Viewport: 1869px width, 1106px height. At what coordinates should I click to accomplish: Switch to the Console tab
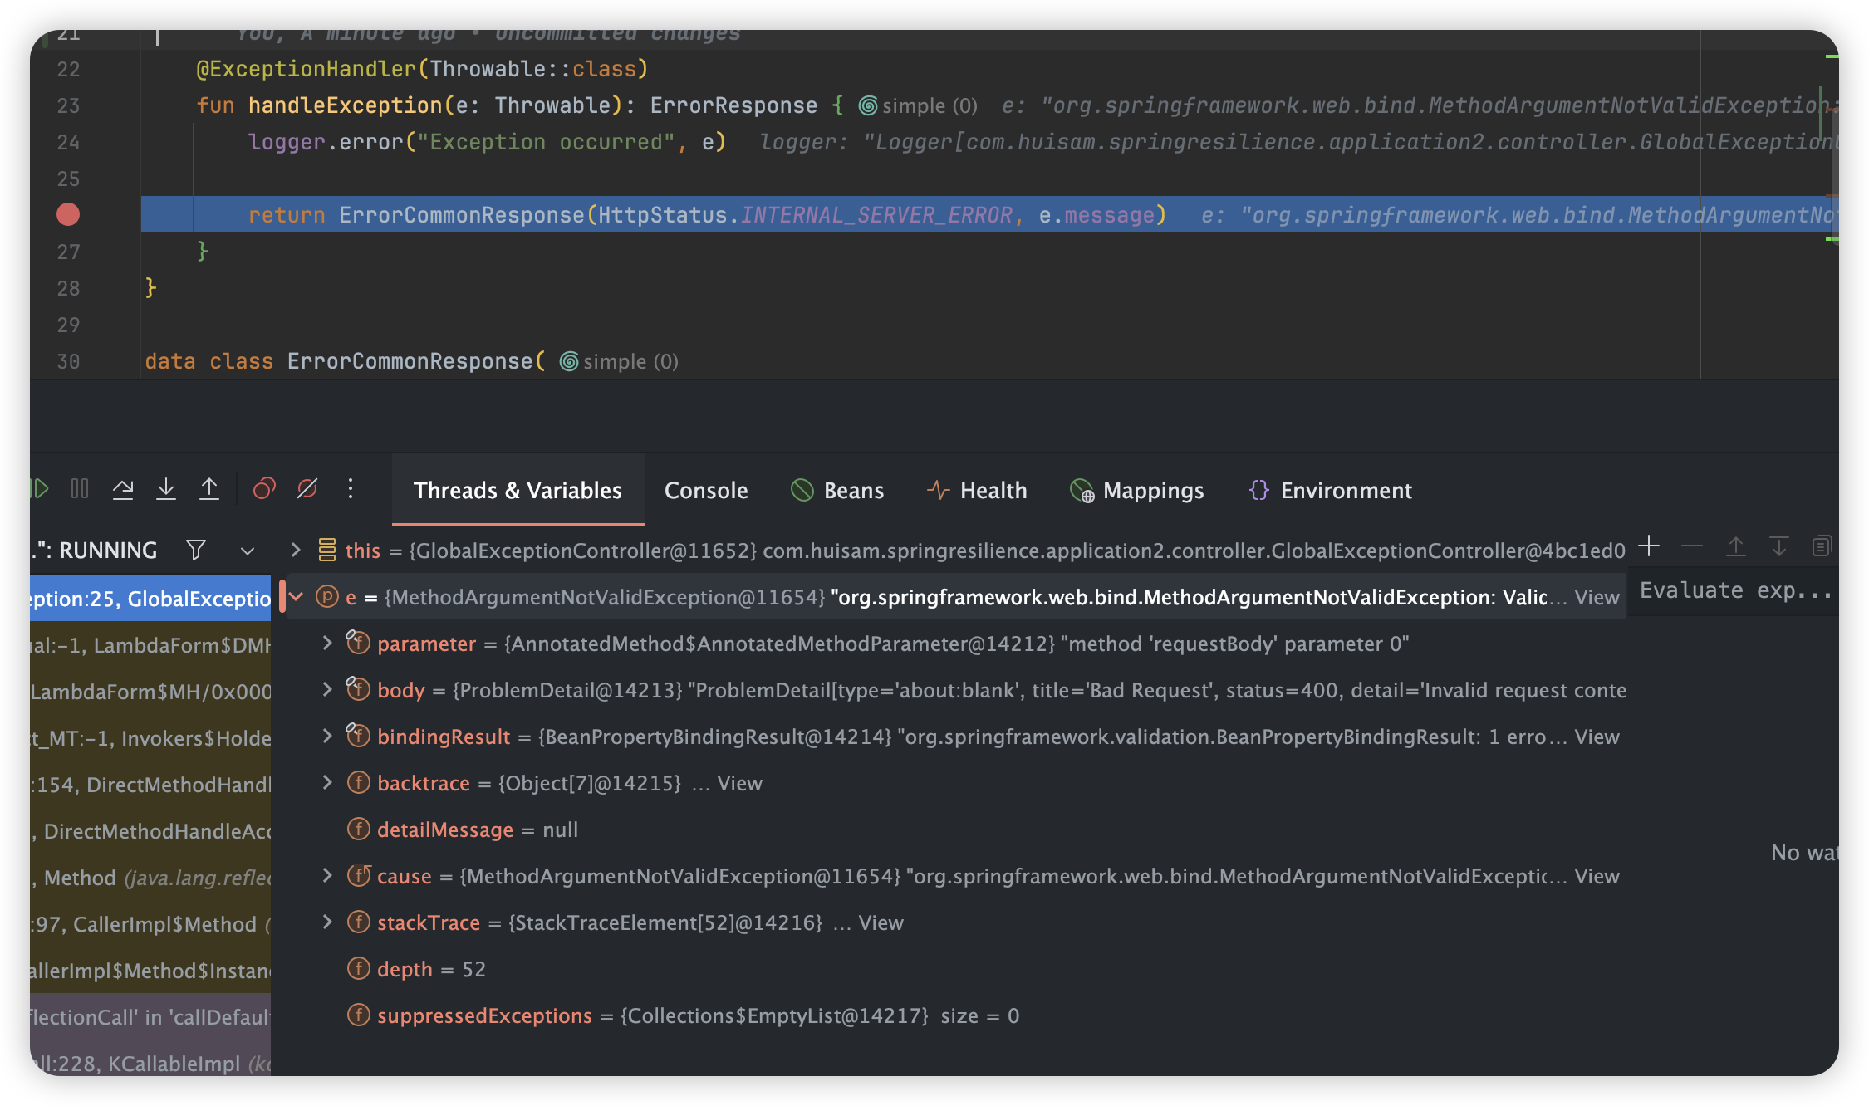706,490
